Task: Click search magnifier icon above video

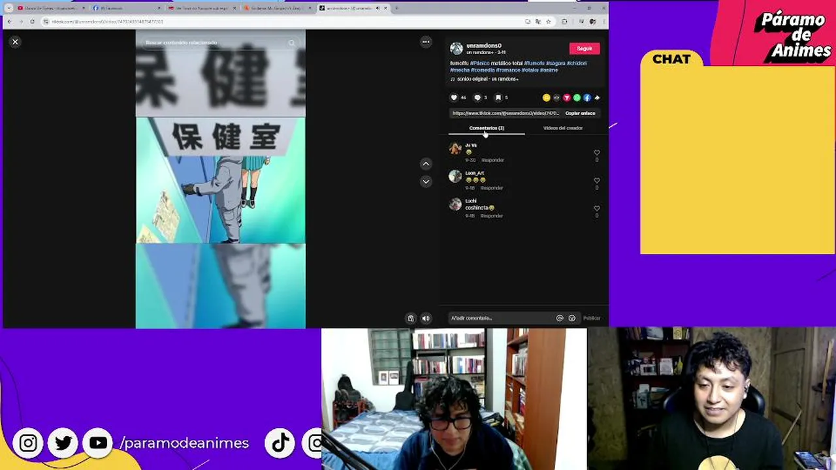Action: coord(292,42)
